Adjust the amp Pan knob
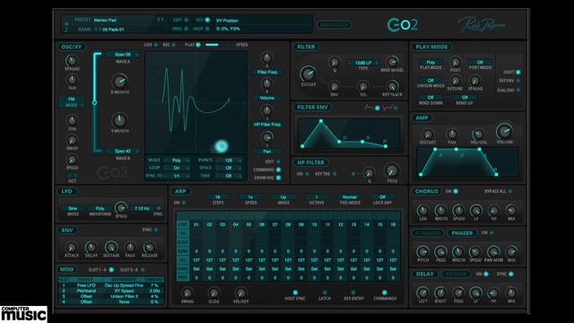This screenshot has height=323, width=574. coord(452,134)
